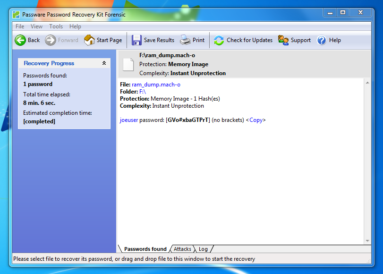Click the Copy link next to password
Screen dimensions: 383x274
(x=256, y=120)
